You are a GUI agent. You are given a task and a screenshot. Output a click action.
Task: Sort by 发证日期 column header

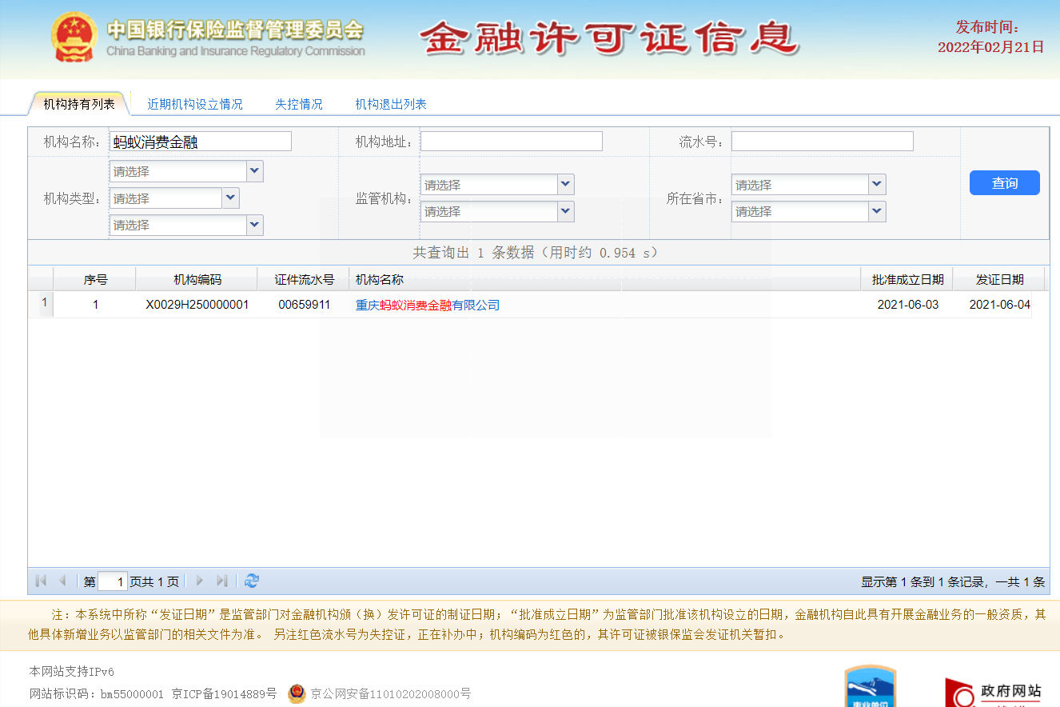(x=999, y=279)
